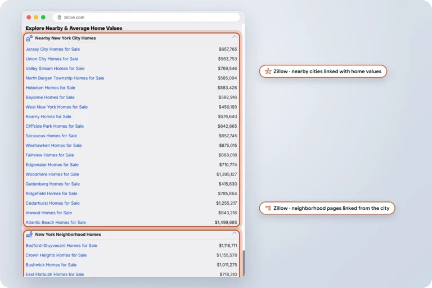Click the $1,155,578 Crown Heights value

click(x=227, y=255)
